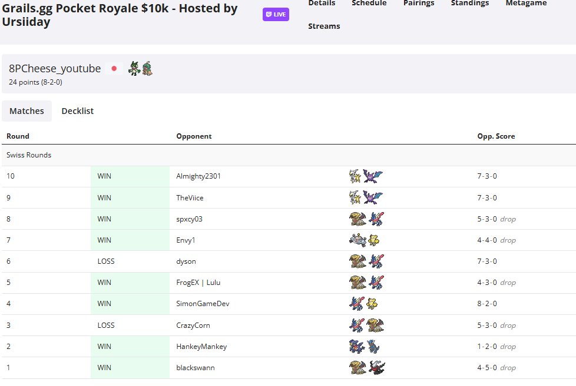Click the 5-3-0 drop score for spxcy03
The width and height of the screenshot is (576, 386).
496,219
